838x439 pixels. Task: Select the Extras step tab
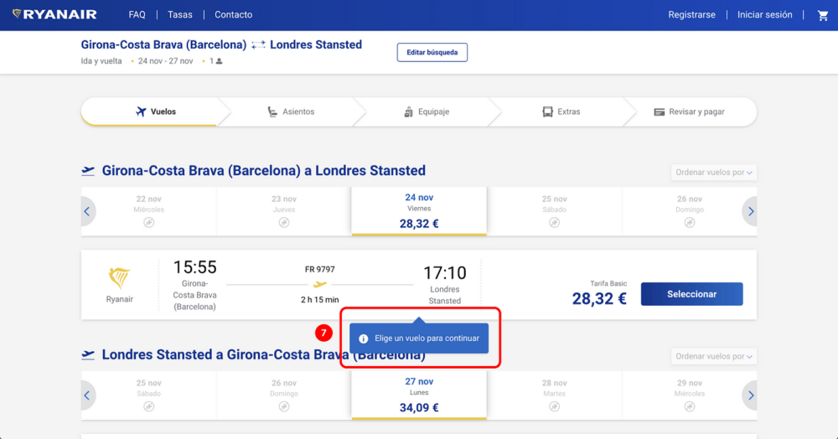pyautogui.click(x=561, y=111)
